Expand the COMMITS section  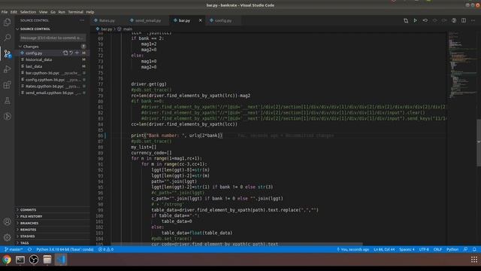coord(28,210)
